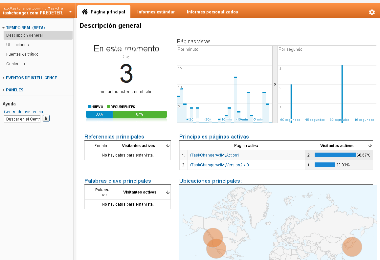
Task: Open the /TaskChangerActiviyAction1 page link
Action: pos(214,155)
